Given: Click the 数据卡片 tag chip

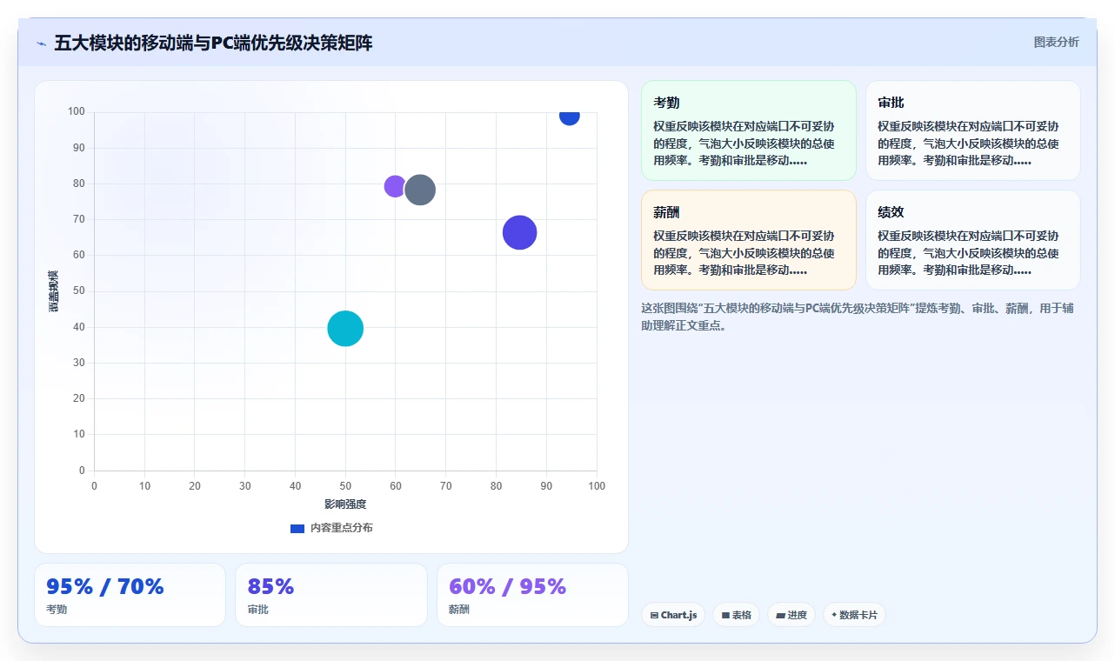Looking at the screenshot, I should click(x=854, y=615).
